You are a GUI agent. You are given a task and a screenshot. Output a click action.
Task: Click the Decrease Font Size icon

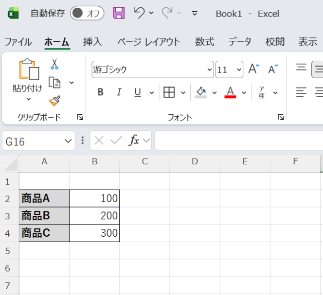point(273,69)
